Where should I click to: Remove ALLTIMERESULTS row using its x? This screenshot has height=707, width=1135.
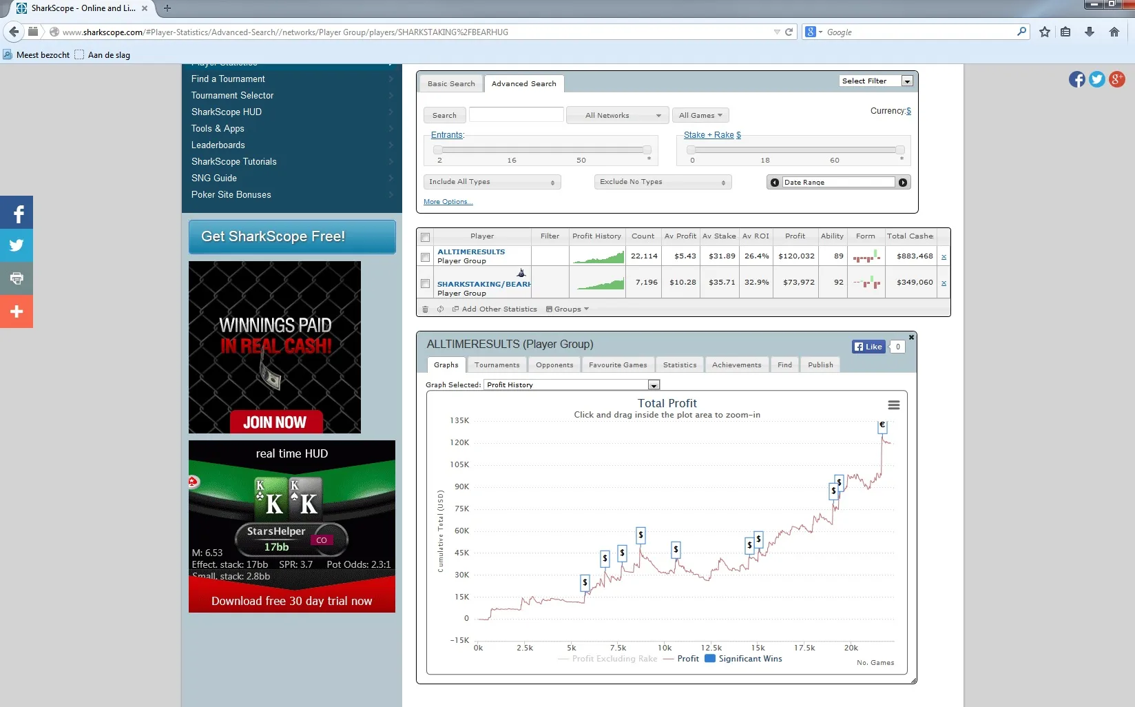pyautogui.click(x=944, y=256)
